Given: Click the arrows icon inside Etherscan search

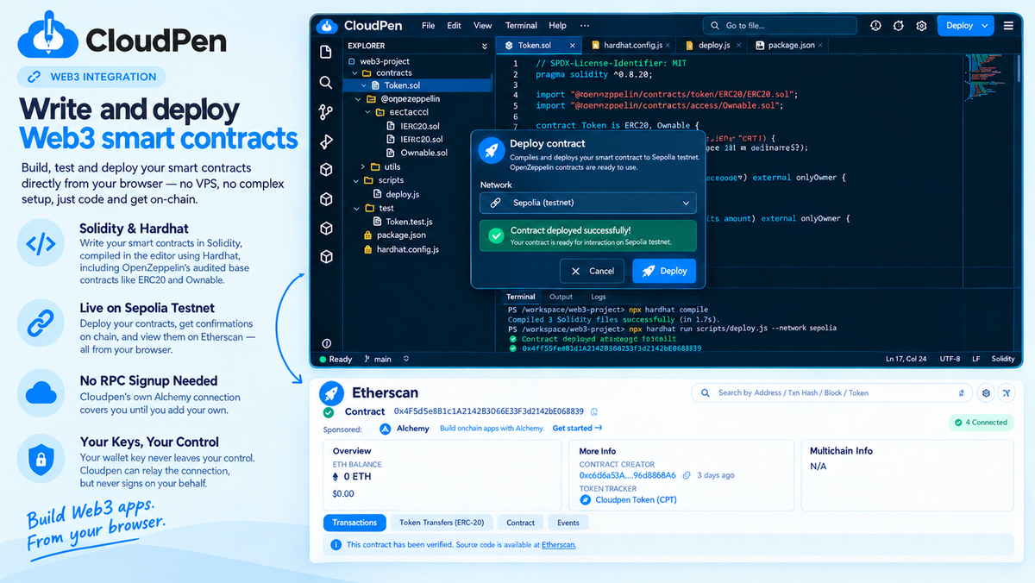Looking at the screenshot, I should [961, 393].
